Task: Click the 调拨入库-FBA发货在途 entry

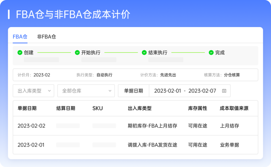Action: tap(152, 145)
